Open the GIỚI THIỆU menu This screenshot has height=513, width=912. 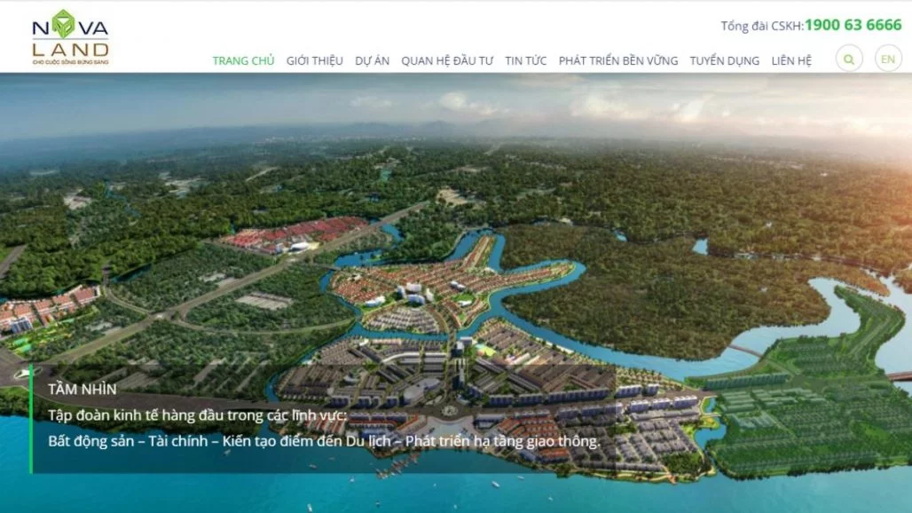click(x=315, y=60)
